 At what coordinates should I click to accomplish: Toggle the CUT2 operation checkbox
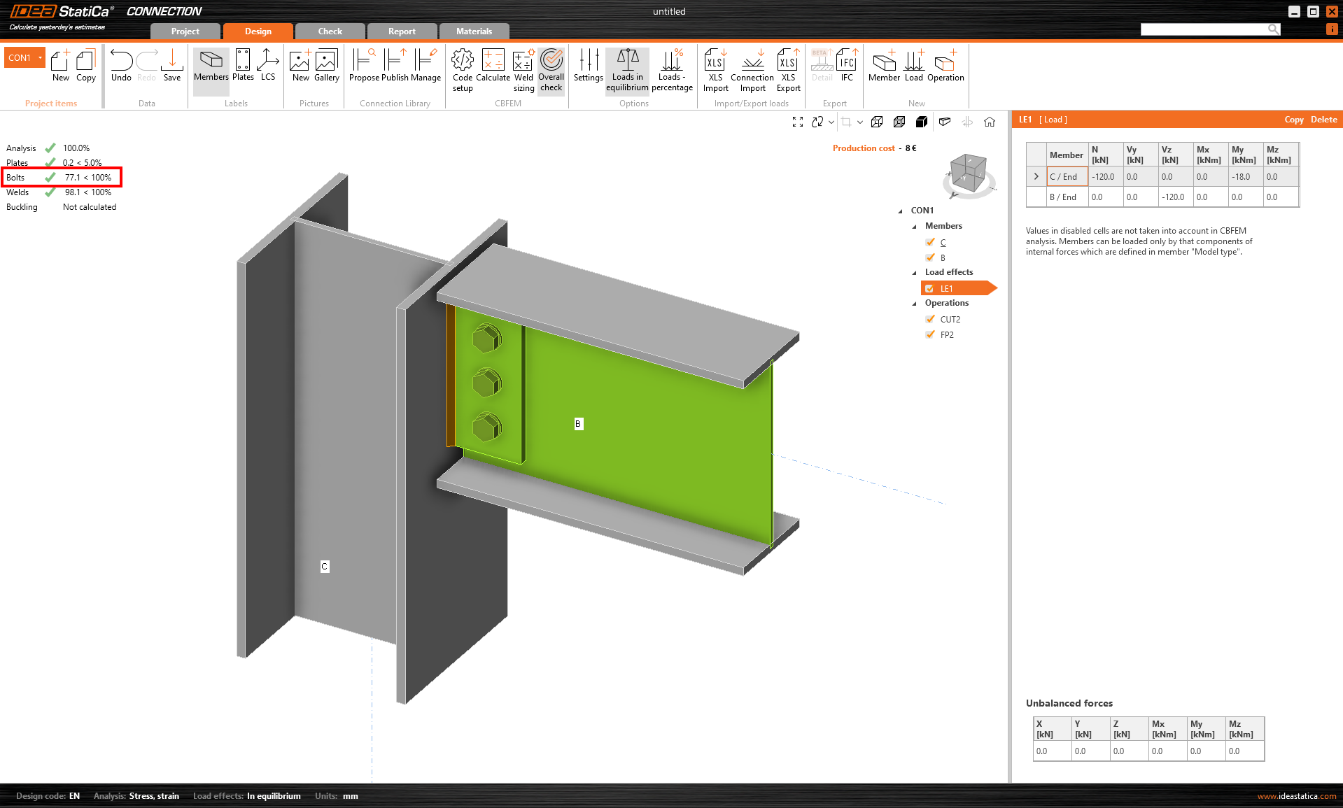click(930, 319)
